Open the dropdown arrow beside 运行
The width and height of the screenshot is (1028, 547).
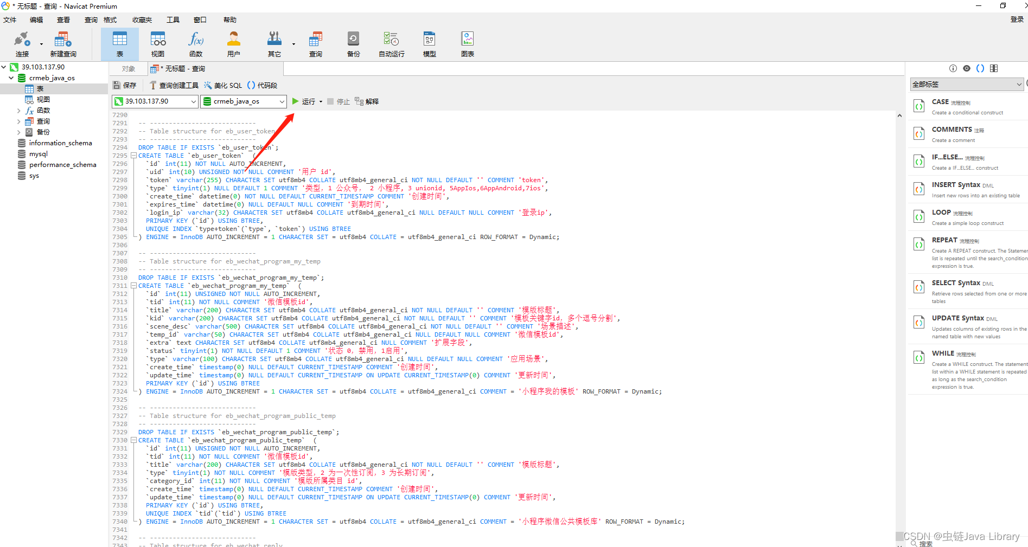[x=321, y=101]
